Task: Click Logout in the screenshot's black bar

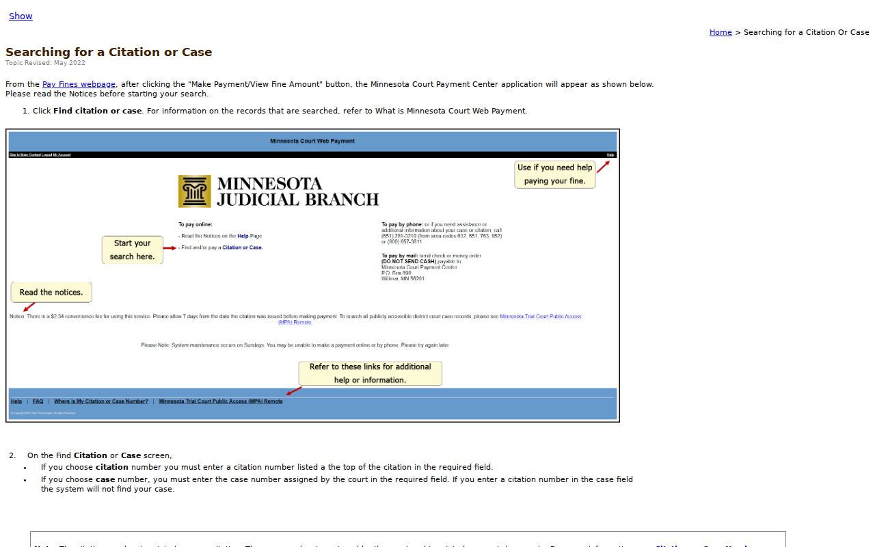Action: (46, 155)
